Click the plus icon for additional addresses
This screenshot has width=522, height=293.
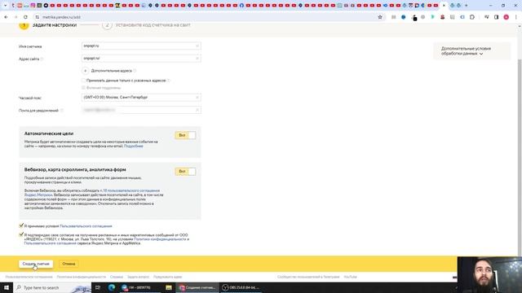[85, 71]
